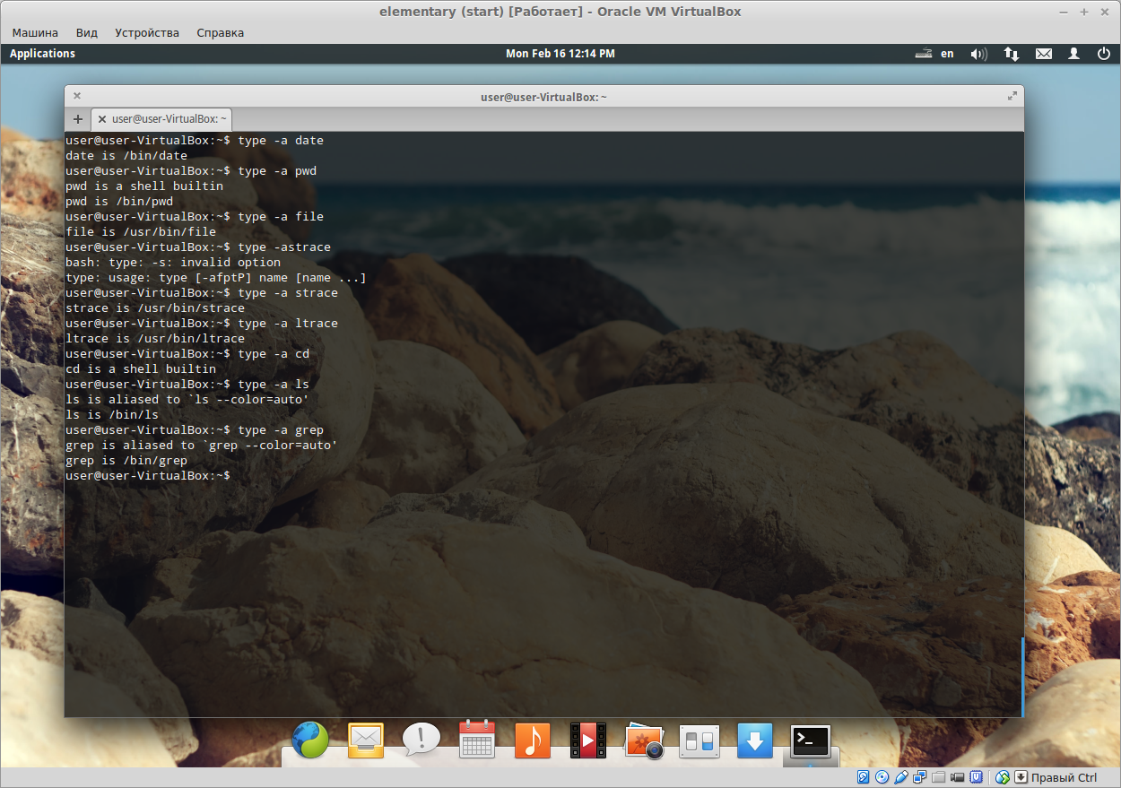Click the VirtualBox mouse integration status icon

click(x=1003, y=777)
